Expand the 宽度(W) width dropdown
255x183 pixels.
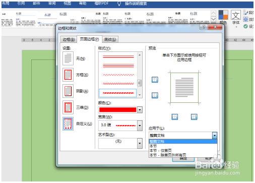(140, 126)
